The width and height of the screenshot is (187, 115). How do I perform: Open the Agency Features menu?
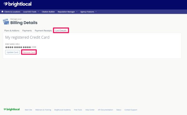tap(87, 12)
